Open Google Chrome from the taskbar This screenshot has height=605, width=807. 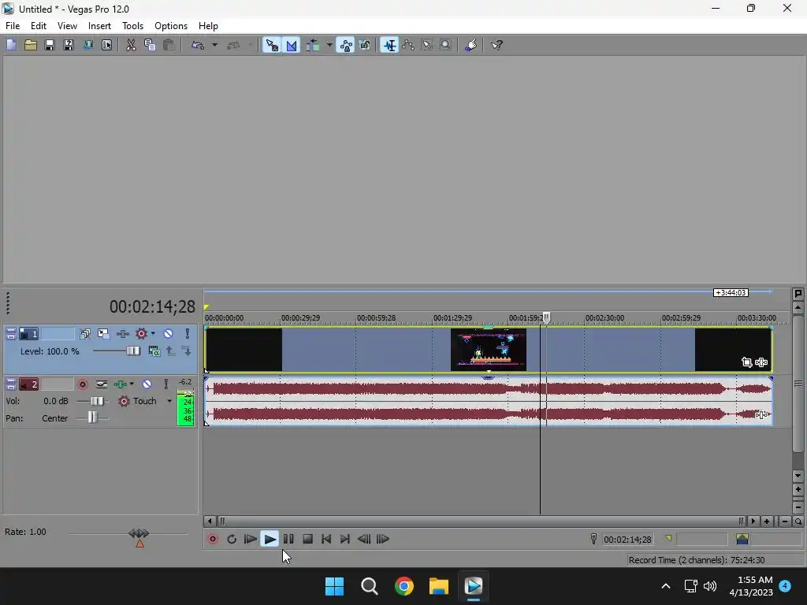coord(404,586)
